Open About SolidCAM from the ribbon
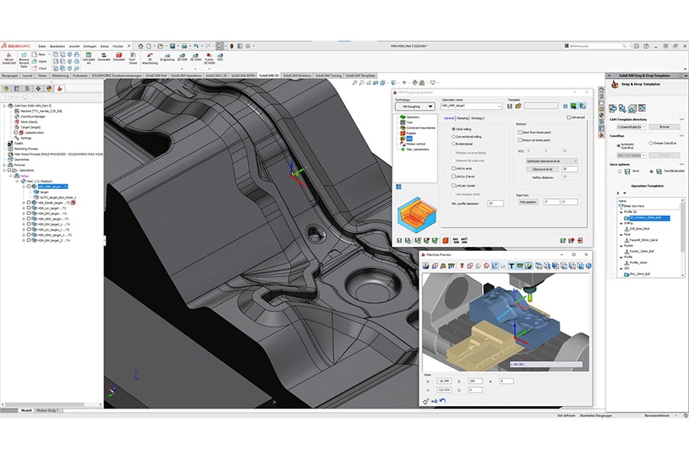 point(8,59)
